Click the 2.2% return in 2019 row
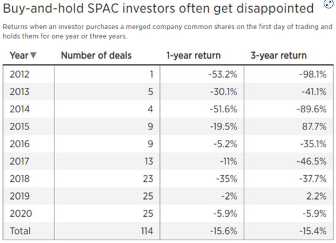This screenshot has width=336, height=243. point(316,196)
